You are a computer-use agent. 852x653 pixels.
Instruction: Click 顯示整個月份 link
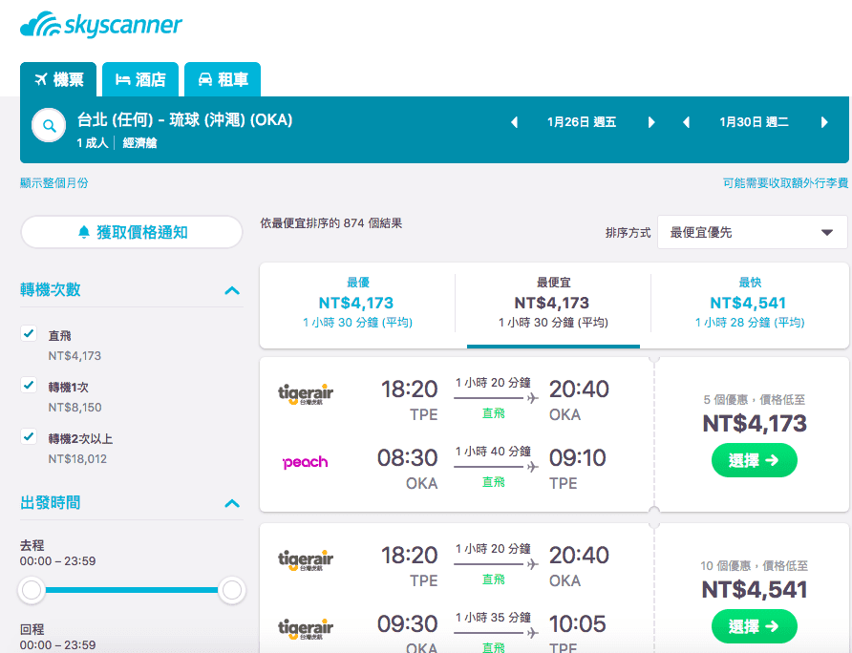(x=53, y=183)
